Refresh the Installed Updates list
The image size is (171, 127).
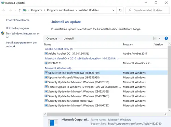tap(120, 10)
